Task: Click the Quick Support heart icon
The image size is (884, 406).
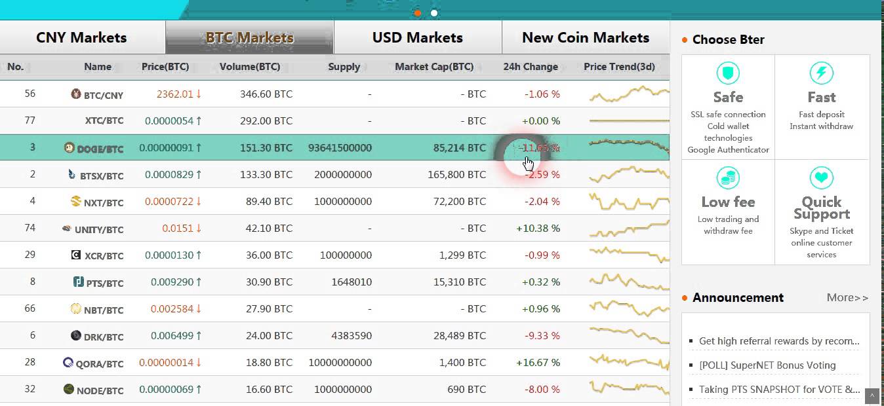Action: pos(821,178)
